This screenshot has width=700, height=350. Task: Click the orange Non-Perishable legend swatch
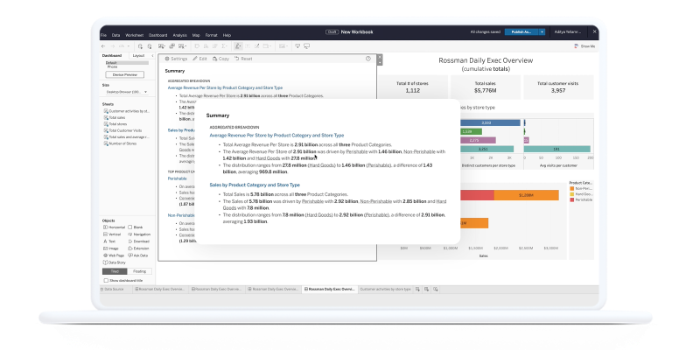coord(572,189)
